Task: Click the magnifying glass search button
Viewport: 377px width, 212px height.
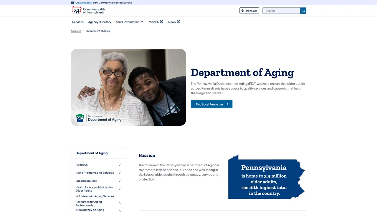Action: coord(303,11)
